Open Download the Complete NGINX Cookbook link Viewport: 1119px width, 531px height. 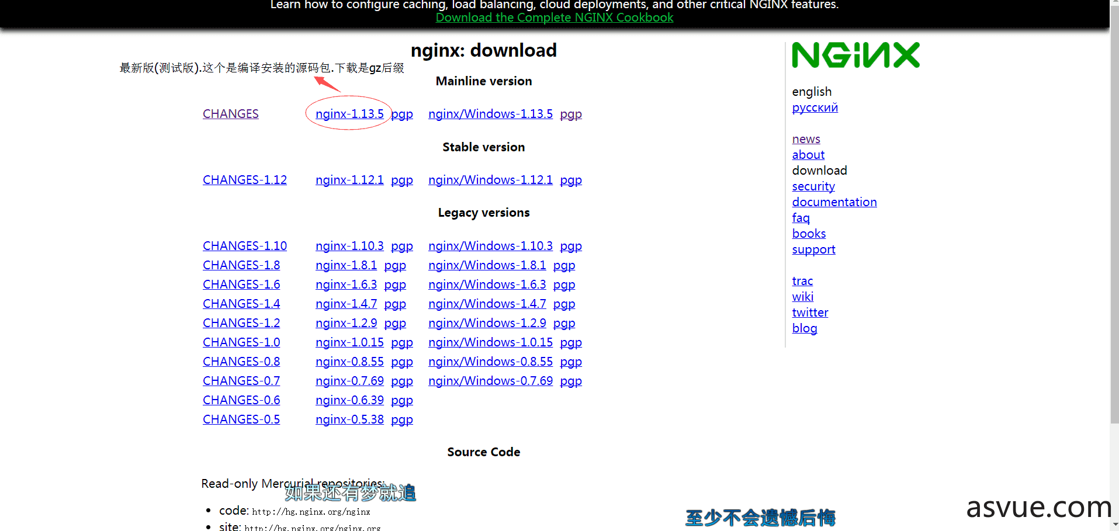[x=555, y=18]
